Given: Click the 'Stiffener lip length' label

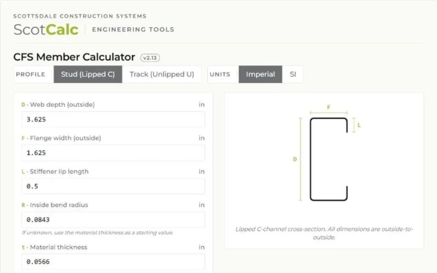Looking at the screenshot, I should pyautogui.click(x=59, y=171).
